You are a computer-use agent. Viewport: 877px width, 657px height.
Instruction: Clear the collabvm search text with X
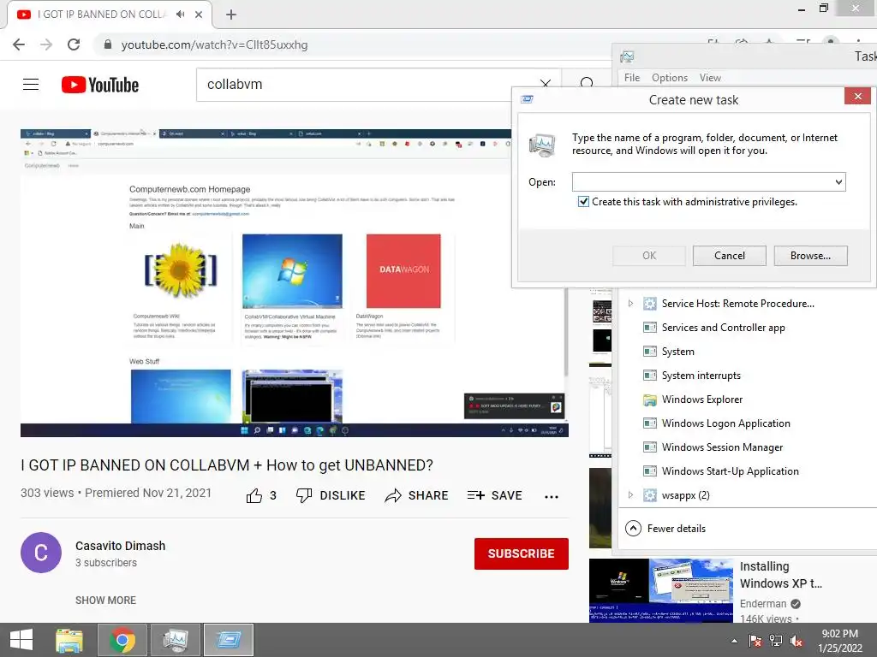546,84
